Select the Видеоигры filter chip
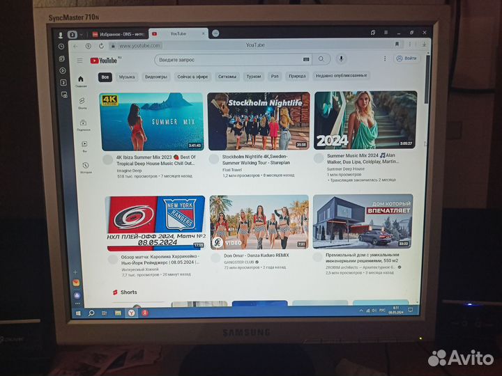502x376 pixels. (156, 77)
